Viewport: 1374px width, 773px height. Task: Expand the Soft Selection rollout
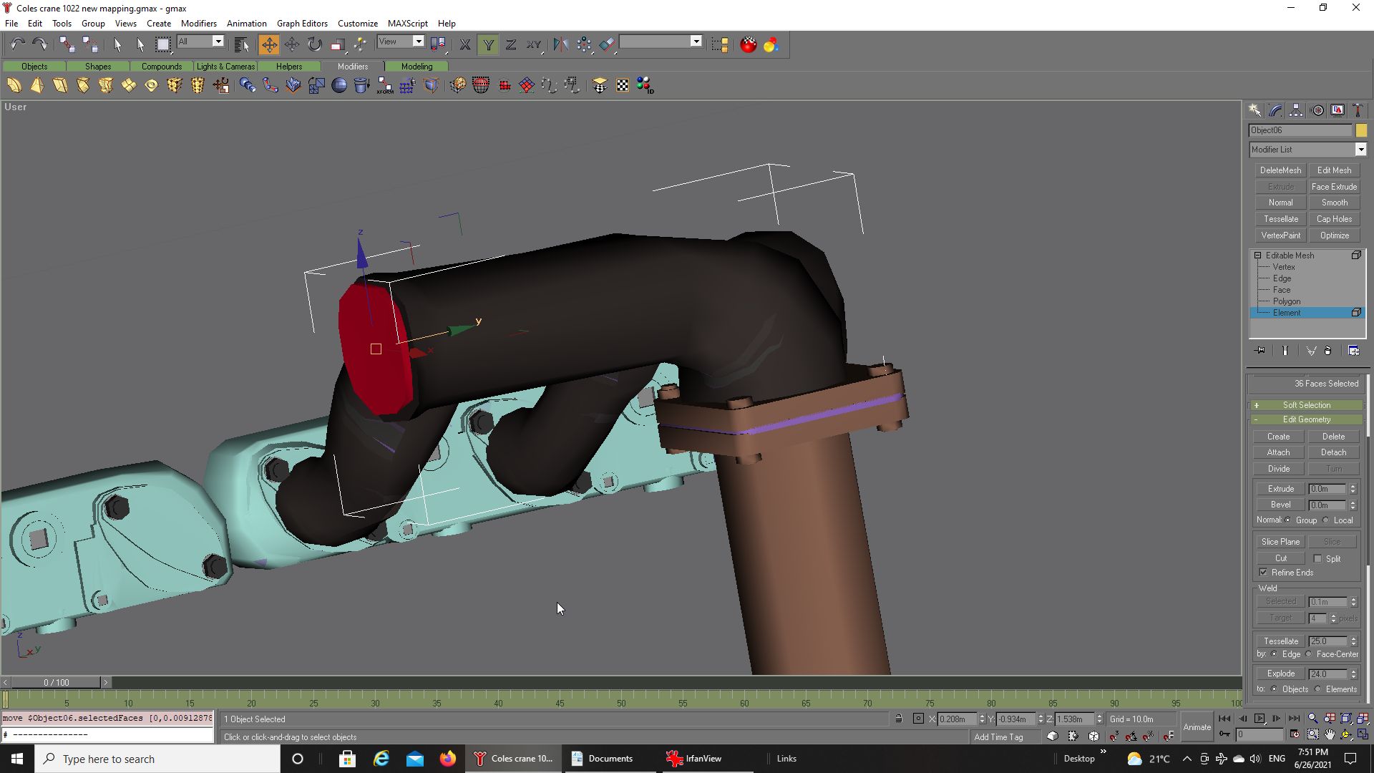pyautogui.click(x=1306, y=405)
